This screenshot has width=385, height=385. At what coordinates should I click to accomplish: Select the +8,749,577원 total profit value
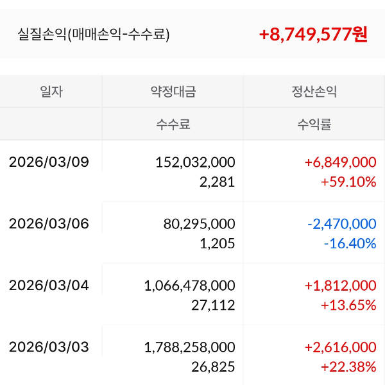[313, 34]
